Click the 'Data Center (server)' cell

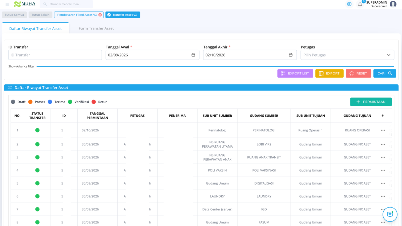(217, 209)
